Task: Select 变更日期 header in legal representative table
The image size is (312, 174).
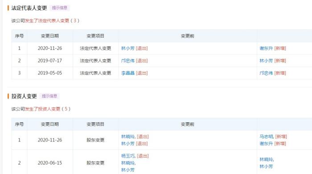Action: 50,36
